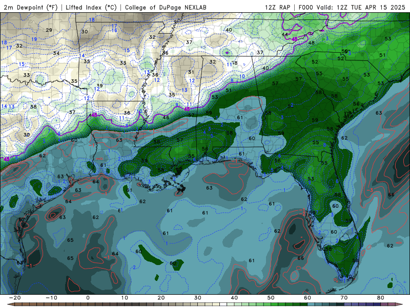Click the 'F000 Valid: 12Z TUE APR 15 2025' text
This screenshot has width=410, height=307.
click(x=352, y=7)
